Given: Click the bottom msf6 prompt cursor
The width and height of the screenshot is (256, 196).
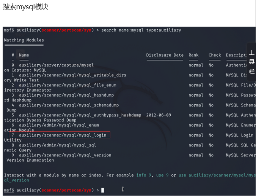Looking at the screenshot, I should 102,190.
